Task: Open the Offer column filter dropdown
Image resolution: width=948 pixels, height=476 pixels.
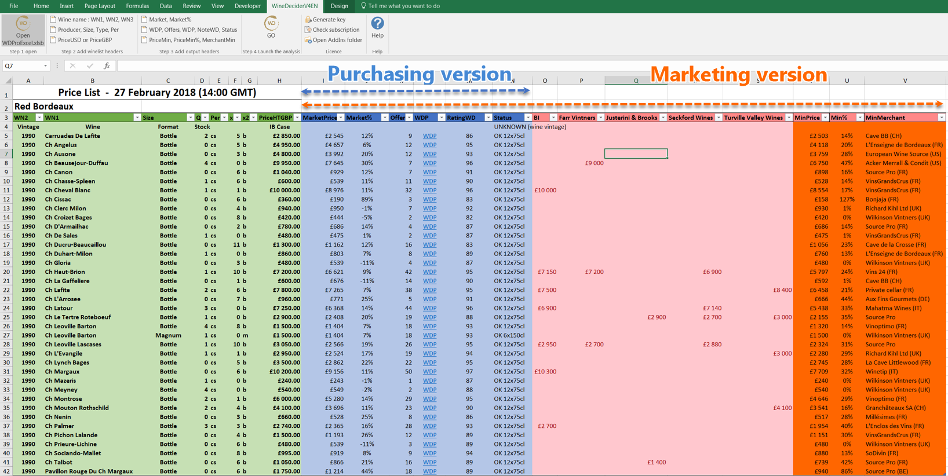Action: (x=409, y=118)
